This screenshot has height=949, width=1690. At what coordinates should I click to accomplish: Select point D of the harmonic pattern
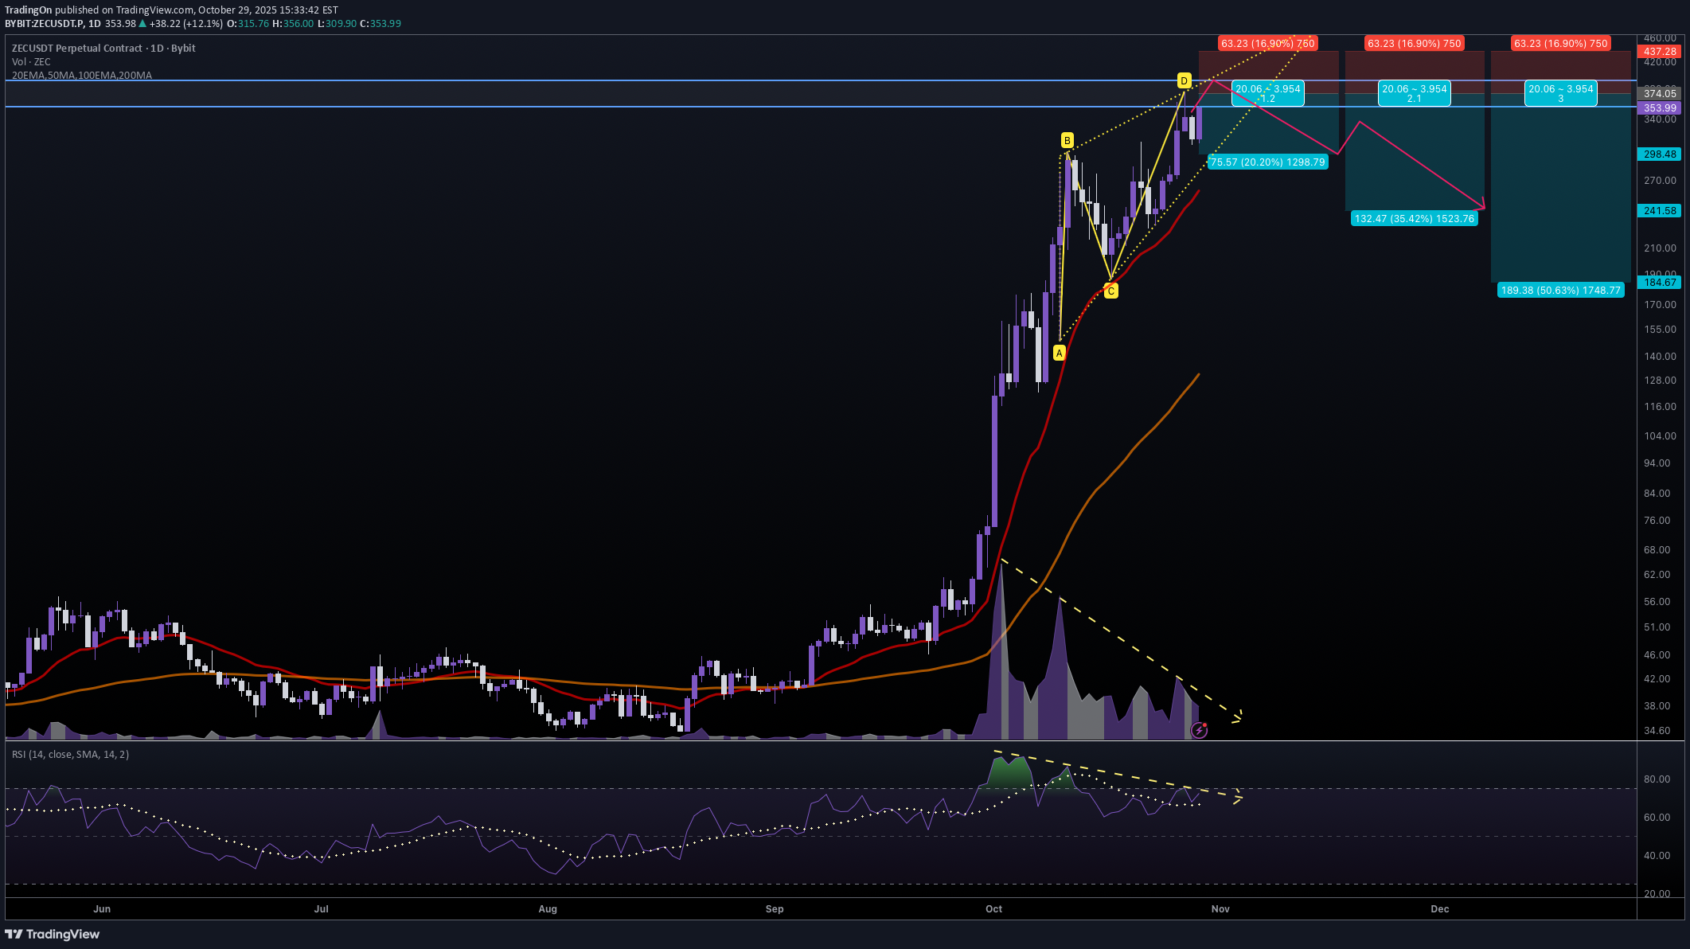click(1183, 80)
